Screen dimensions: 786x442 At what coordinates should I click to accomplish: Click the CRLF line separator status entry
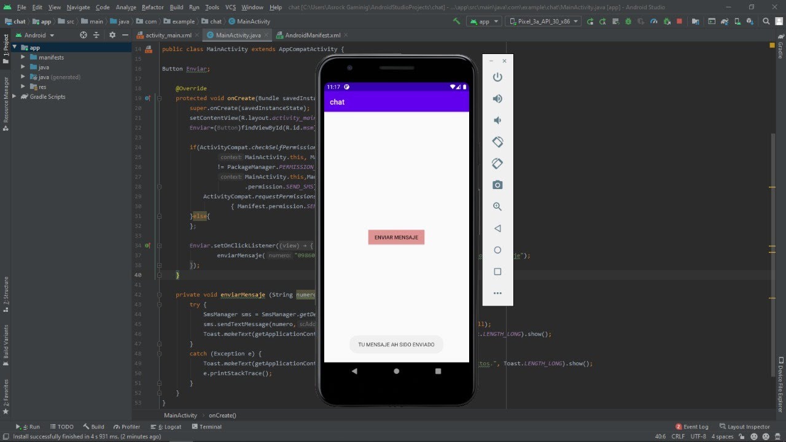(678, 436)
